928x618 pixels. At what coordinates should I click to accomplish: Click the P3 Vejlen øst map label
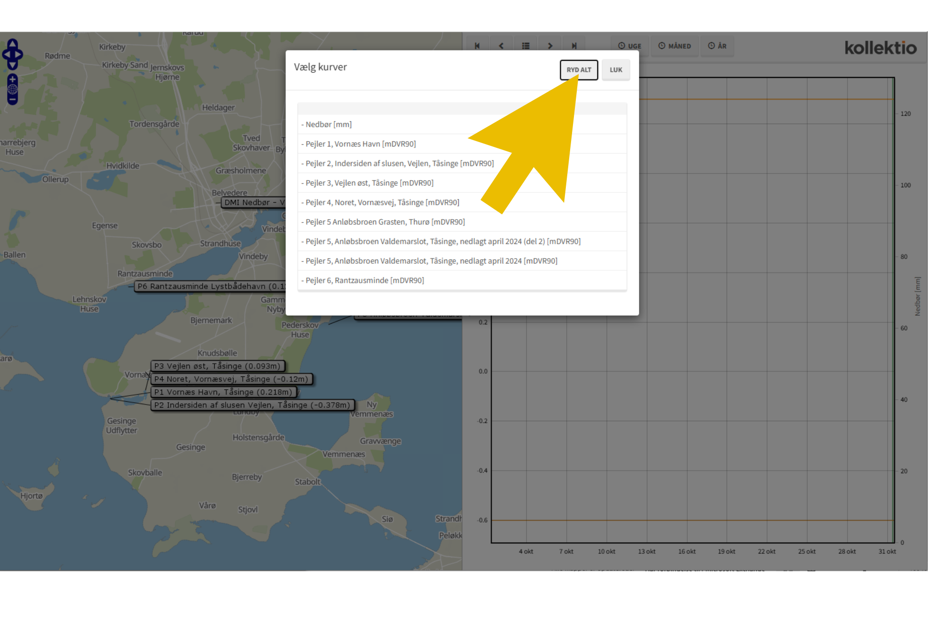coord(217,366)
